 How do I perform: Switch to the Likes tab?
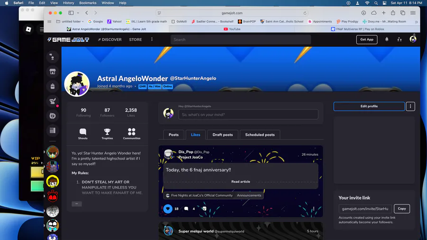click(x=195, y=135)
